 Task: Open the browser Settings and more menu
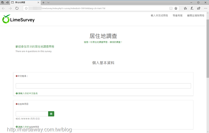205,8
